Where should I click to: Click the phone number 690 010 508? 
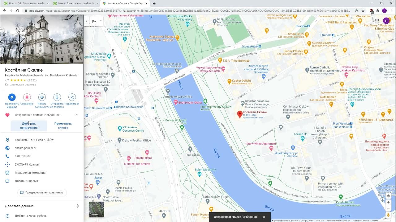pos(23,156)
